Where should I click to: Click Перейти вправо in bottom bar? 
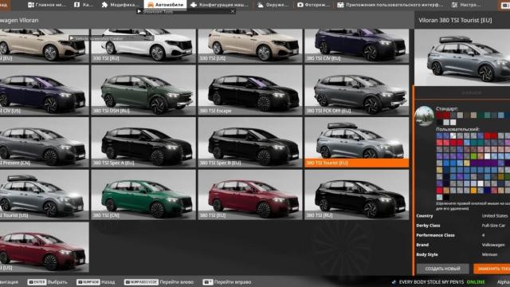[x=227, y=282]
